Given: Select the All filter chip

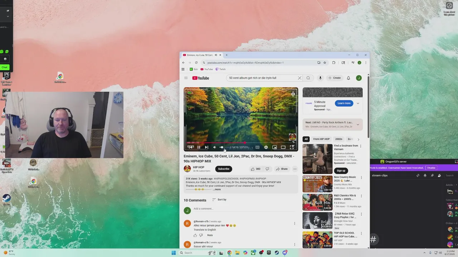Looking at the screenshot, I should pos(306,139).
